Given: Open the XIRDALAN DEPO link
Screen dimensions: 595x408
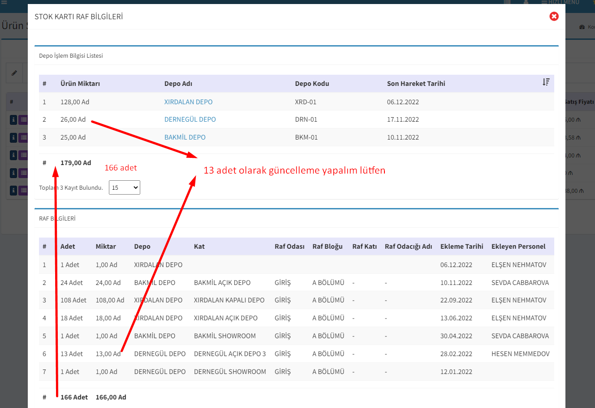Looking at the screenshot, I should pyautogui.click(x=188, y=102).
